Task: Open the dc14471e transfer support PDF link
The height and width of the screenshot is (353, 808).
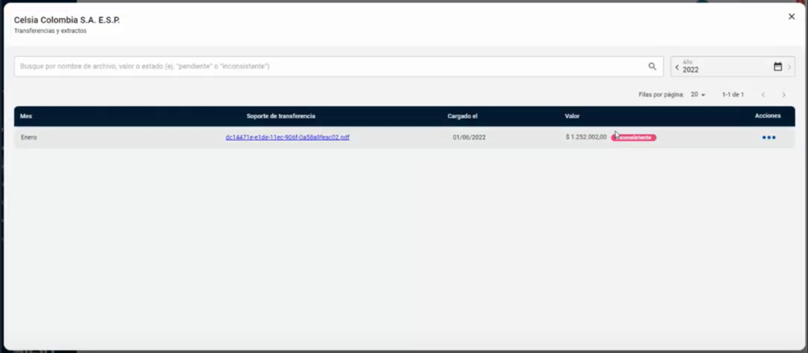Action: pos(287,137)
